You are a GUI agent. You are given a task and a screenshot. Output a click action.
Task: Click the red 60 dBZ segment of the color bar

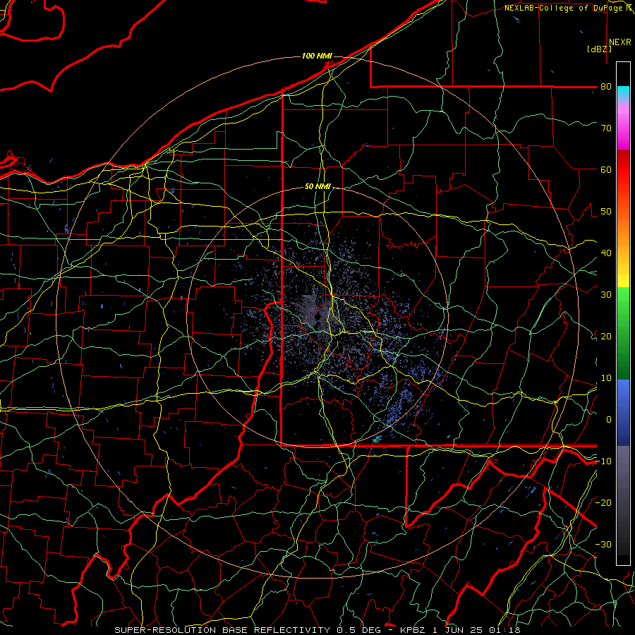pos(623,170)
